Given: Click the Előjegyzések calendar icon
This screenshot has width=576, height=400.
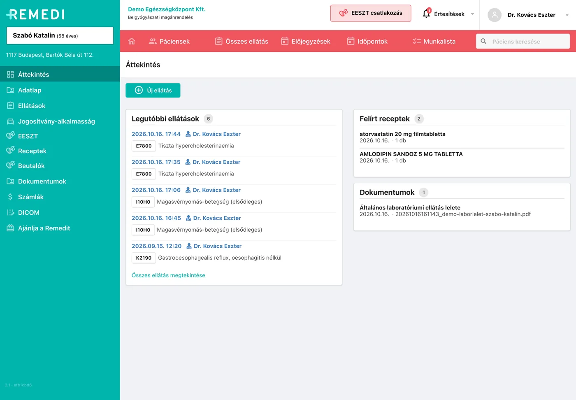Looking at the screenshot, I should pos(285,41).
